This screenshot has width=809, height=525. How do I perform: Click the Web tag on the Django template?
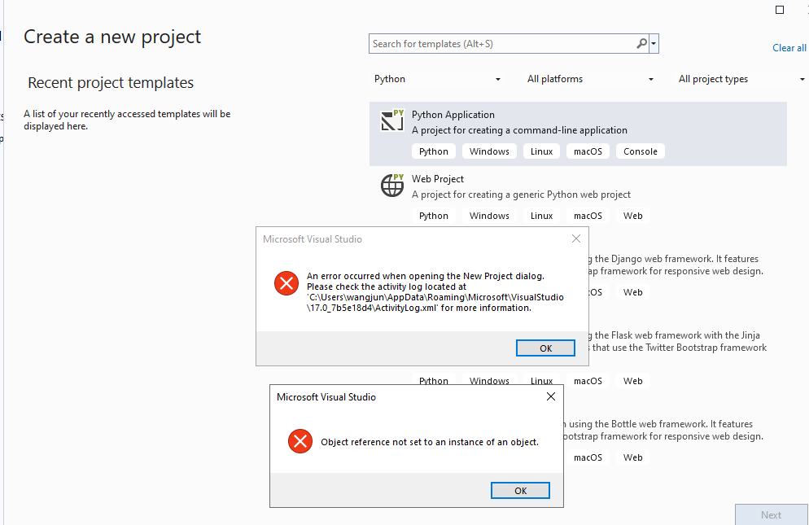click(632, 292)
